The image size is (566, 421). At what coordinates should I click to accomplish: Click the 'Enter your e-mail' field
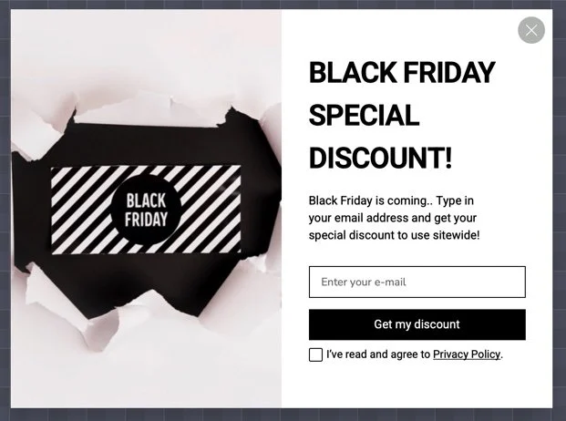click(x=417, y=282)
